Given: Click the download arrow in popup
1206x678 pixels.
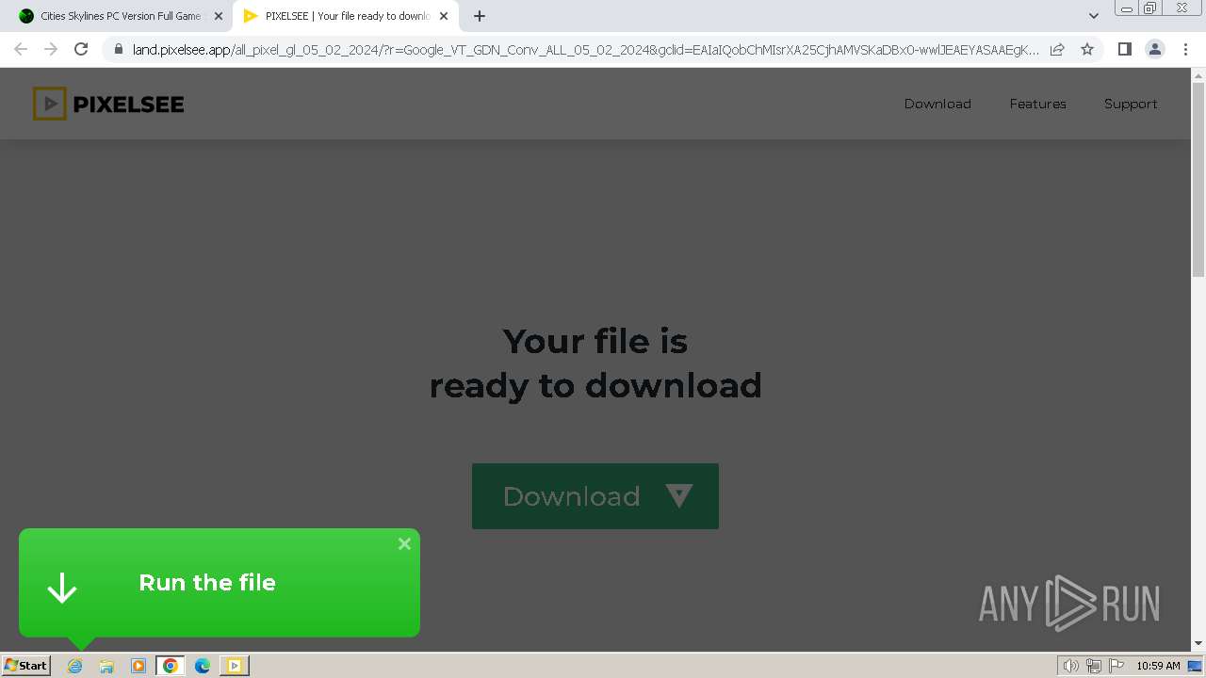Looking at the screenshot, I should click(62, 588).
